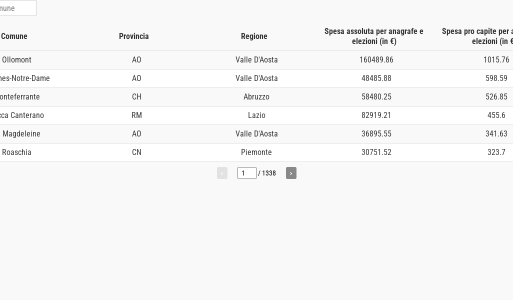Click the Roaschia comune cell
The image size is (513, 300).
point(16,152)
